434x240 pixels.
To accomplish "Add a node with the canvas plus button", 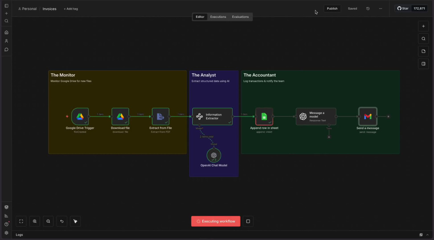I will click(x=423, y=26).
